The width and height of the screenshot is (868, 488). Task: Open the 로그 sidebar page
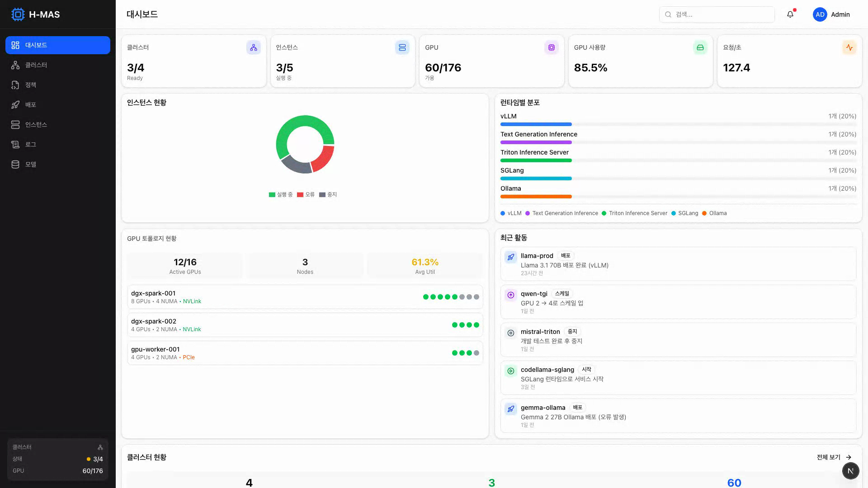(x=30, y=145)
